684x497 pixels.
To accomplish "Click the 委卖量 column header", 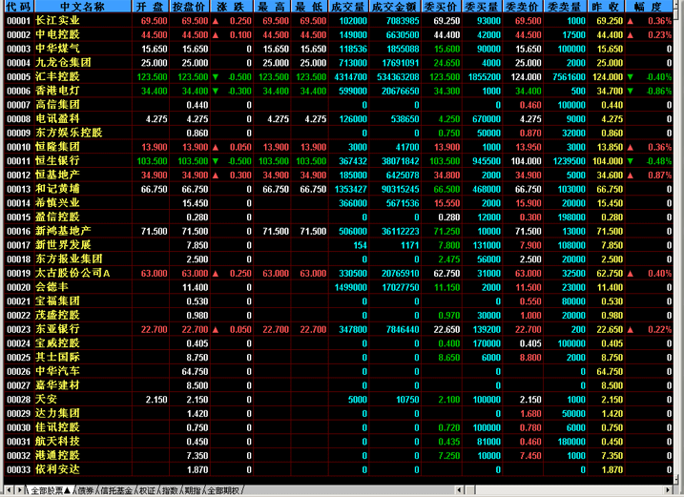I will coord(566,7).
